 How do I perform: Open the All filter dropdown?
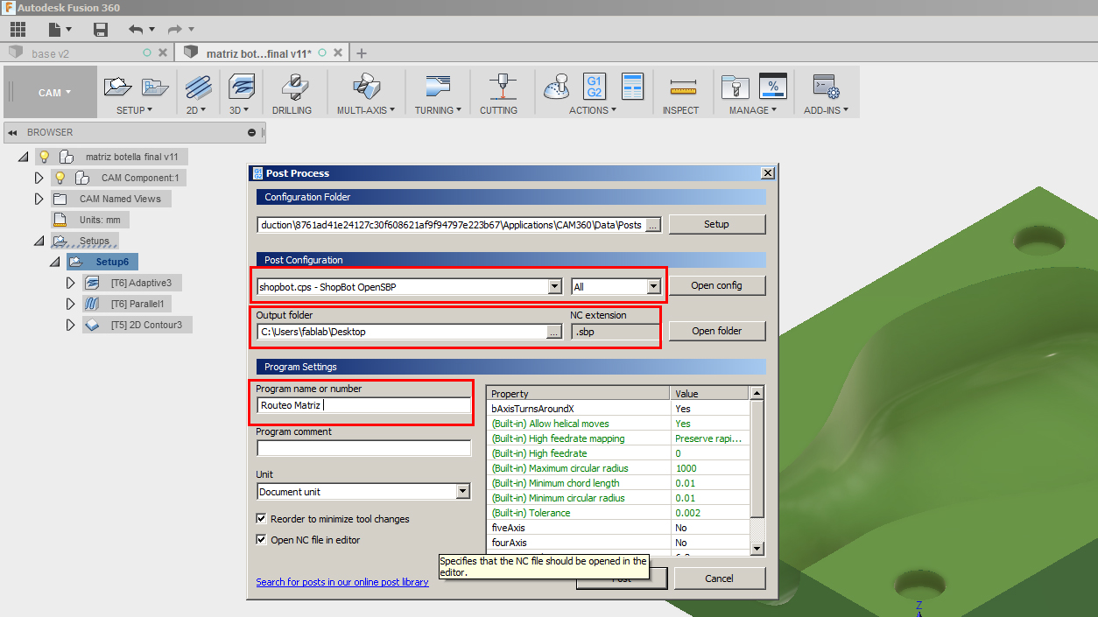(653, 286)
